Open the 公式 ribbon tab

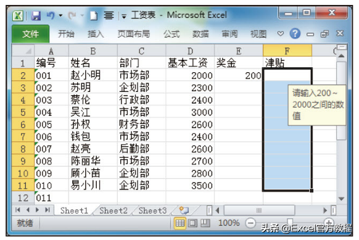(171, 34)
